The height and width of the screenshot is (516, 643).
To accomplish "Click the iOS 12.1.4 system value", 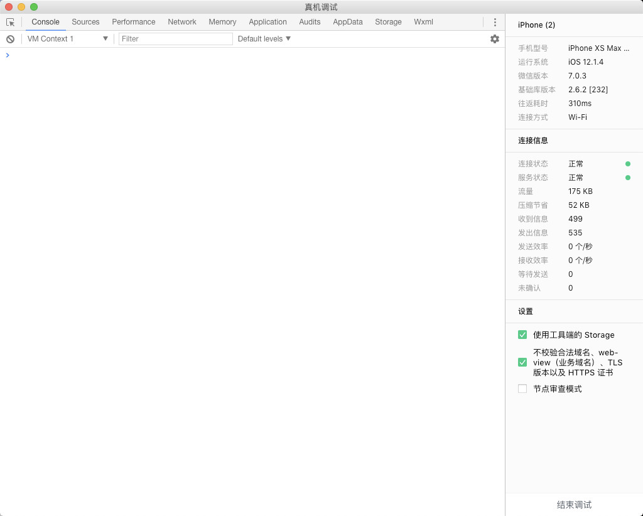I will click(586, 62).
